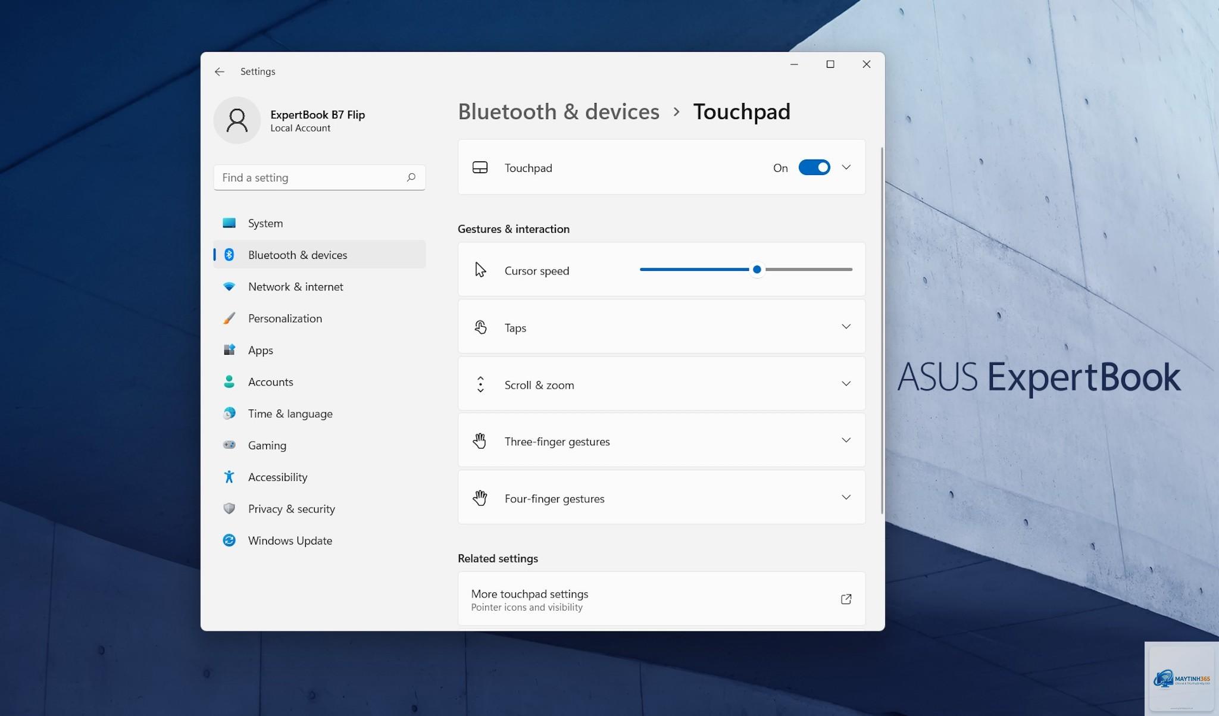Expand the Taps section chevron
Viewport: 1219px width, 716px height.
(x=846, y=327)
